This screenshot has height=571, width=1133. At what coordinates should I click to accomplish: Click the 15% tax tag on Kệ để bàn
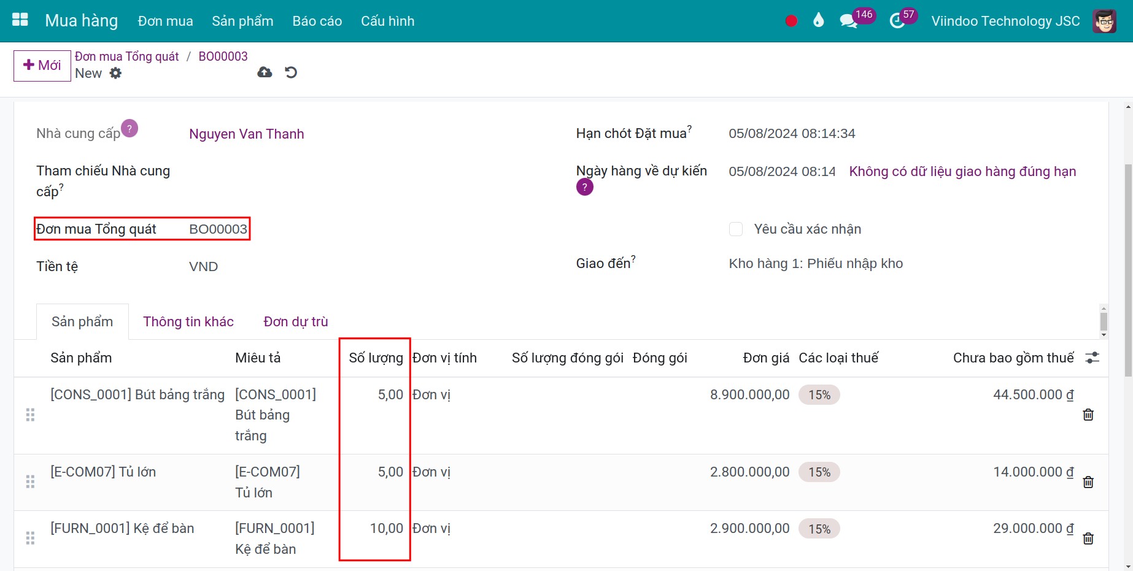[x=819, y=529]
